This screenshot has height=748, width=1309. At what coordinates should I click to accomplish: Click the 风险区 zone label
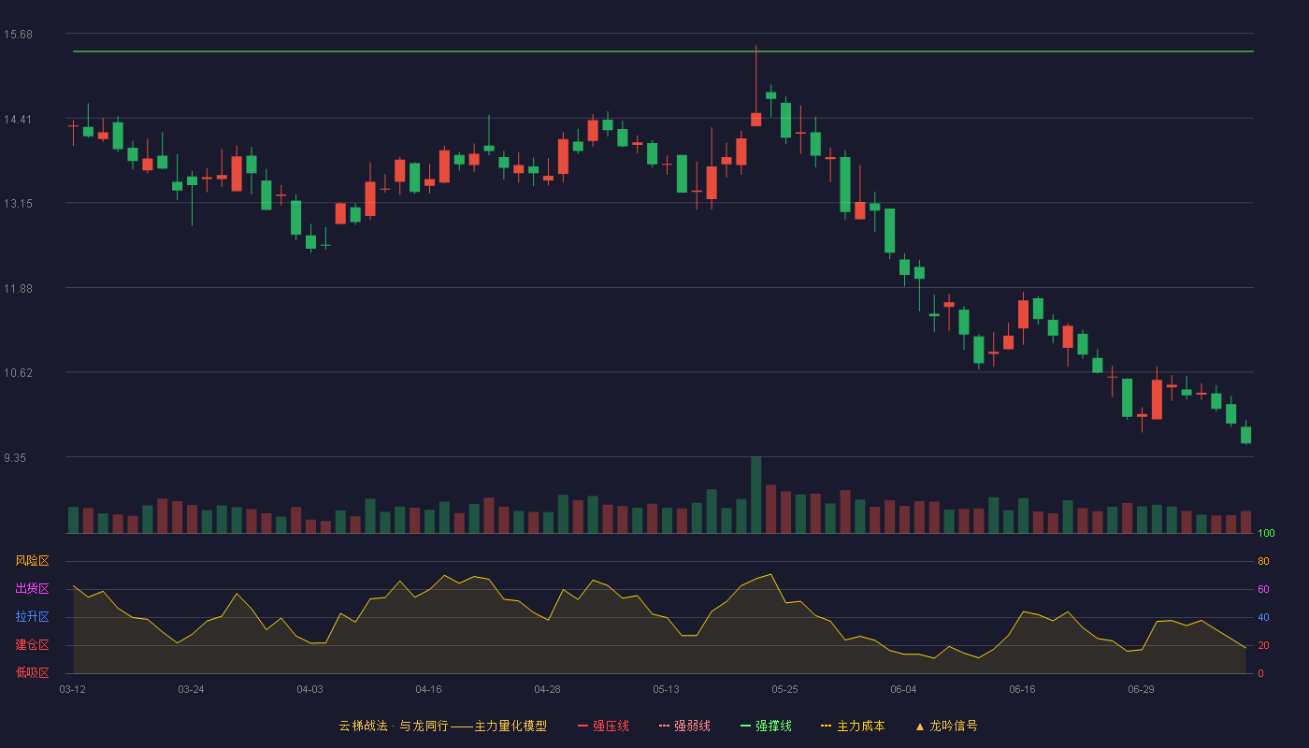coord(32,561)
